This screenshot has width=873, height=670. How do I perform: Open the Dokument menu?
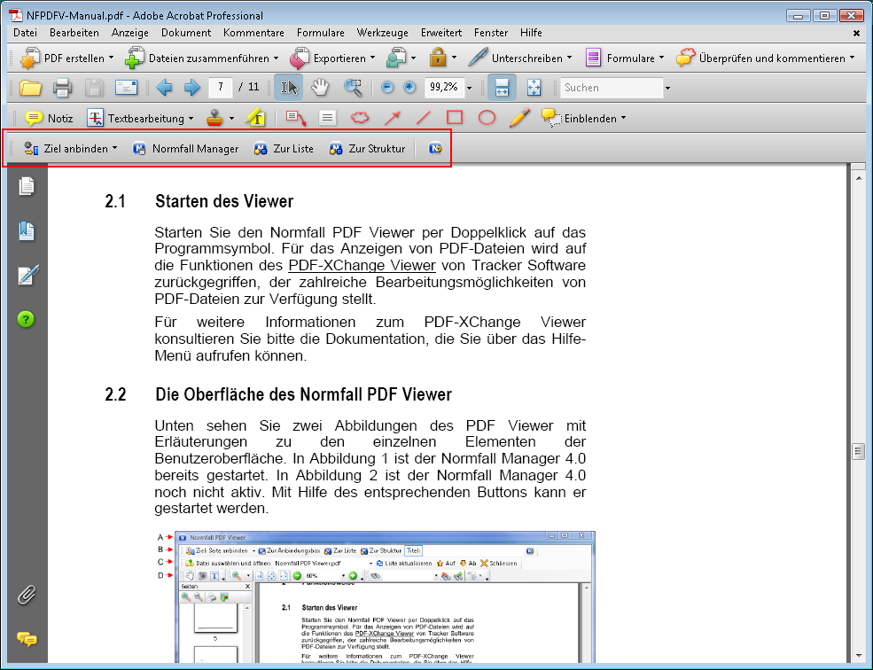click(186, 33)
